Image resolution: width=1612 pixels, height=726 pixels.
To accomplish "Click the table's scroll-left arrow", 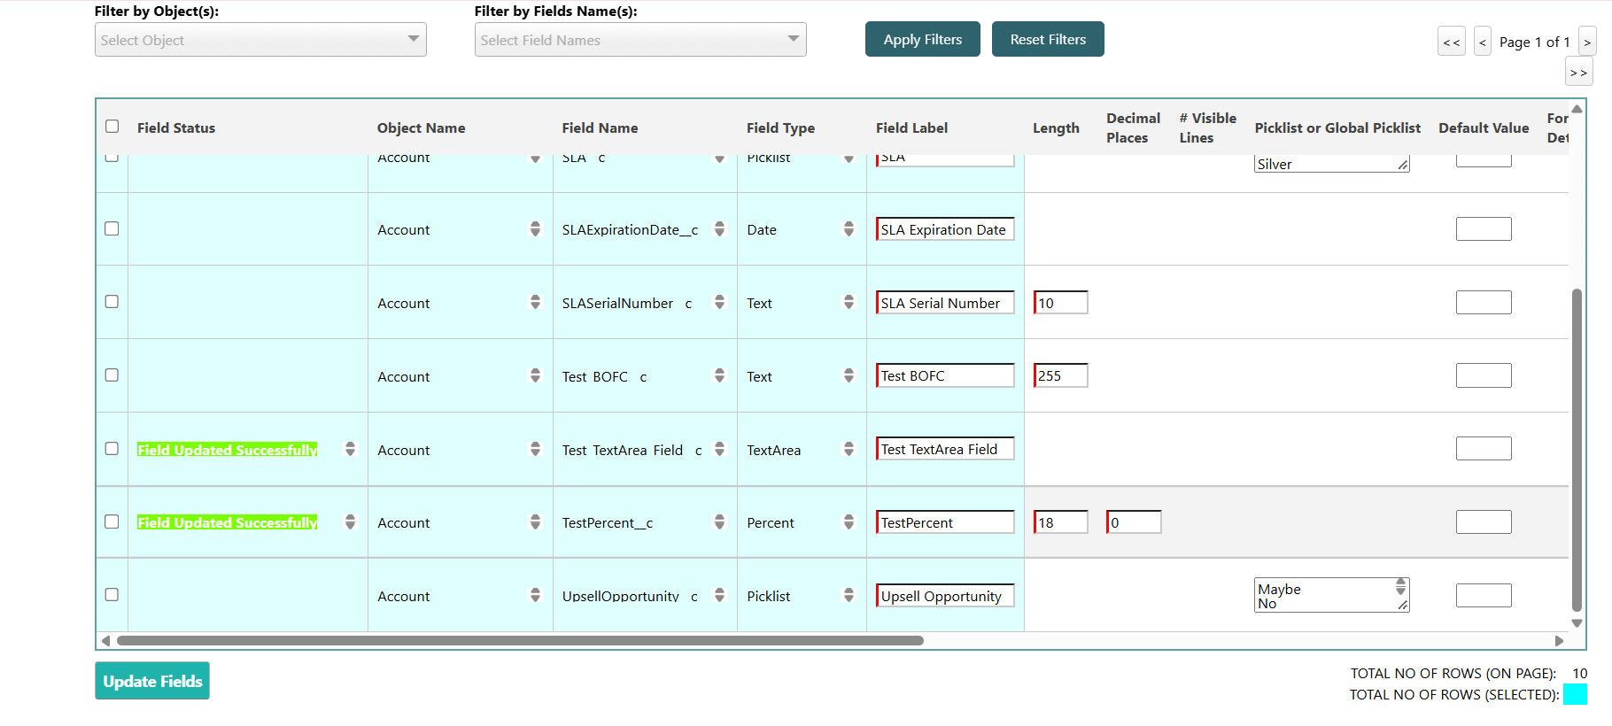I will pyautogui.click(x=106, y=640).
